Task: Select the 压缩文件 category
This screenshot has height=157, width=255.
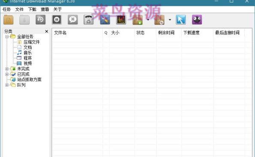Action: pos(31,42)
